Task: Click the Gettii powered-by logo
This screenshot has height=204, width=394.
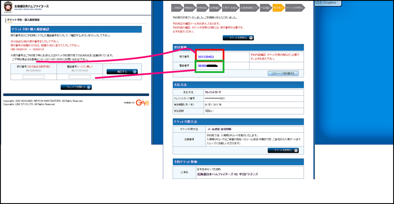Action: [142, 102]
